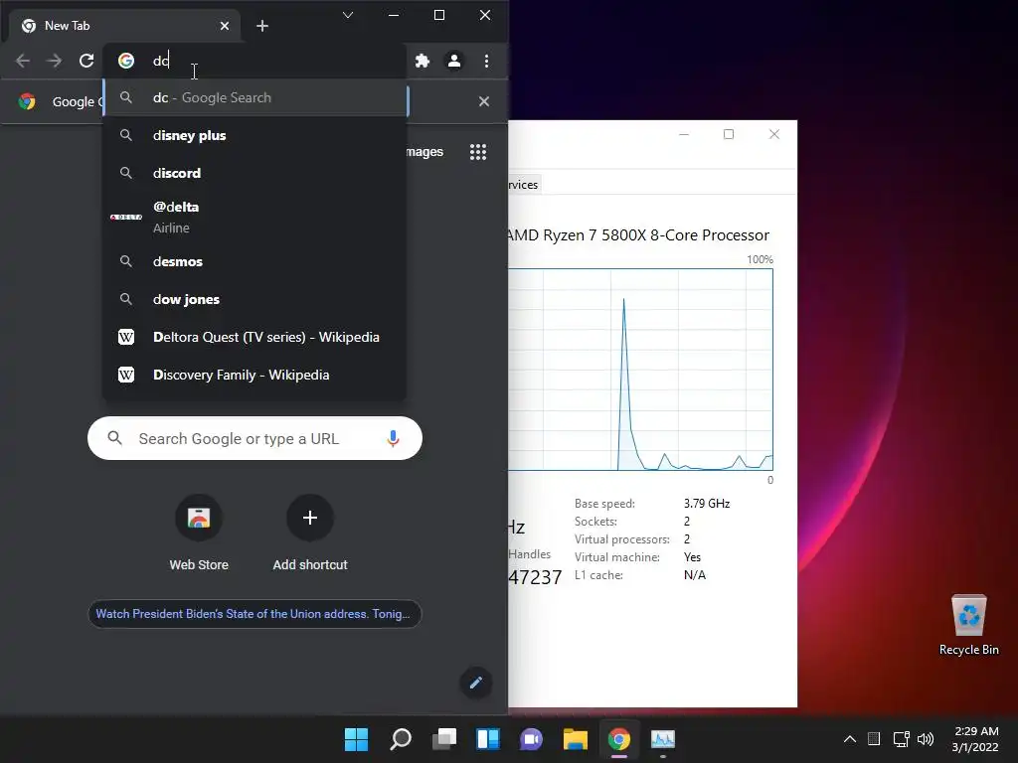This screenshot has width=1018, height=763.
Task: Choose the 'desmos' suggestion
Action: click(x=255, y=261)
